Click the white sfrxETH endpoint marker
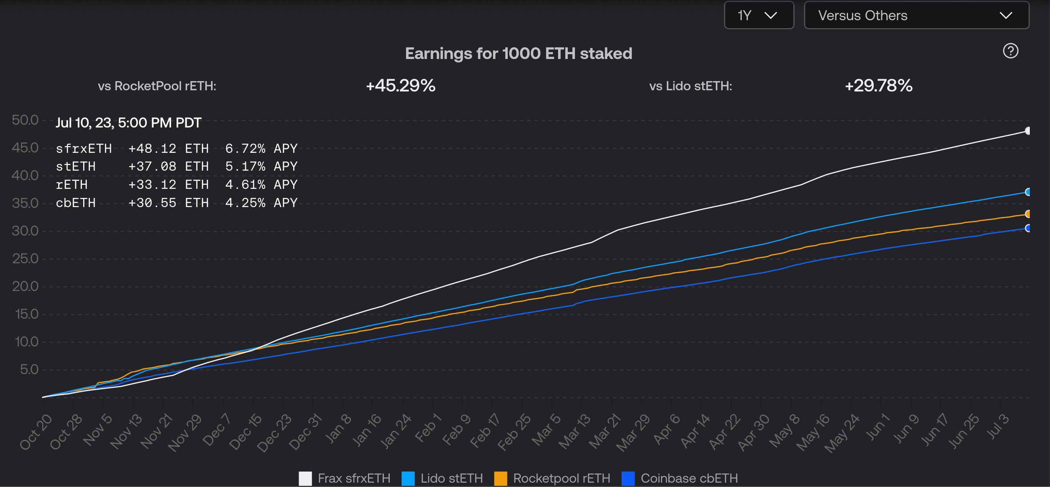 tap(1027, 131)
